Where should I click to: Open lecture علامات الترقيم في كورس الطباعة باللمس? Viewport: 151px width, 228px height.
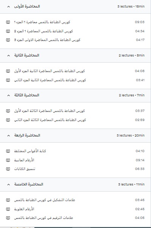coord(44,218)
